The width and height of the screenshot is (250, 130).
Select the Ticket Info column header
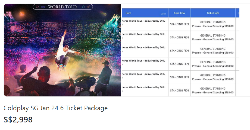pos(213,13)
